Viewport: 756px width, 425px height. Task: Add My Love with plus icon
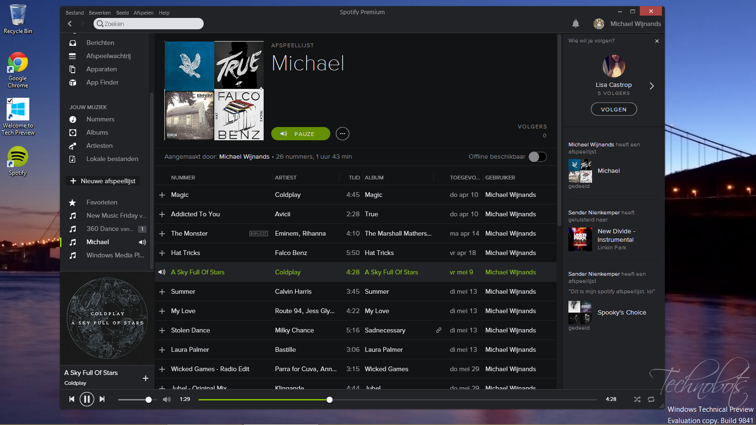click(x=162, y=311)
